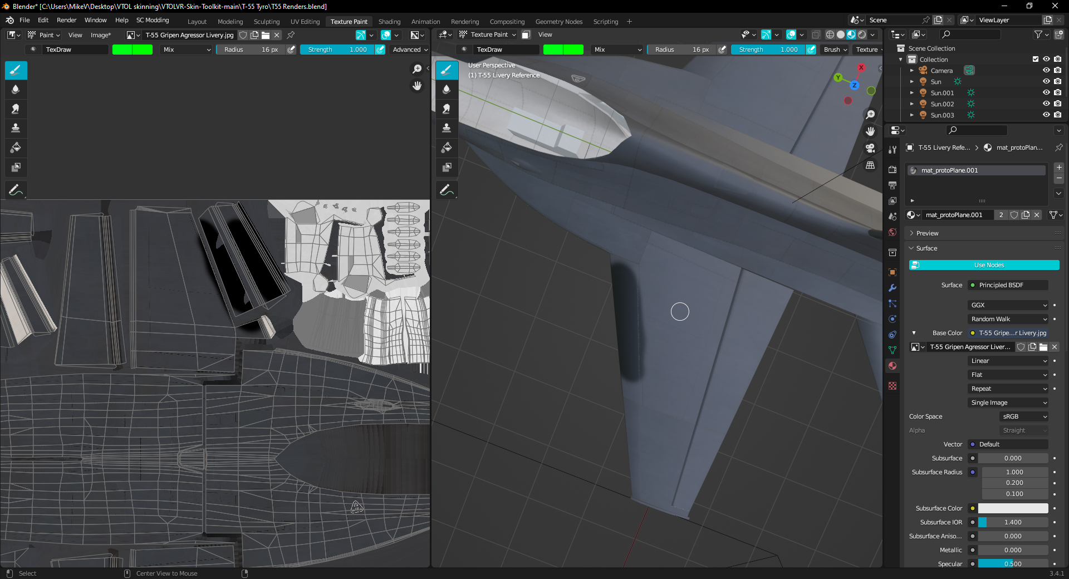Open the blend mode Mix dropdown in image editor
Image resolution: width=1069 pixels, height=579 pixels.
(x=187, y=50)
